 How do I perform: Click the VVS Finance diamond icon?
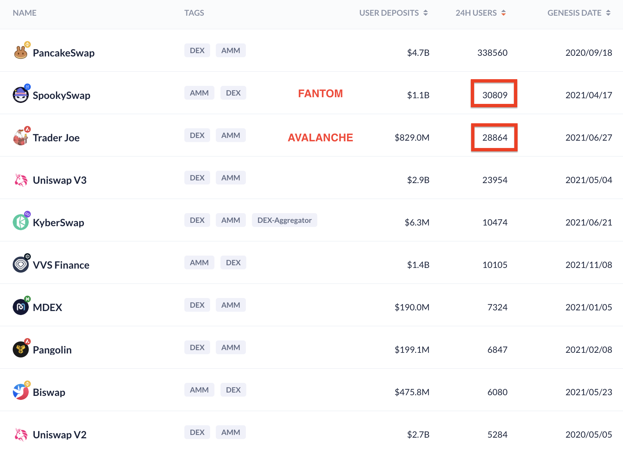(21, 265)
